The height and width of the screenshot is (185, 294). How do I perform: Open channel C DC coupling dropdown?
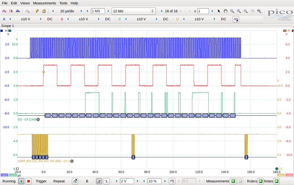(166, 19)
